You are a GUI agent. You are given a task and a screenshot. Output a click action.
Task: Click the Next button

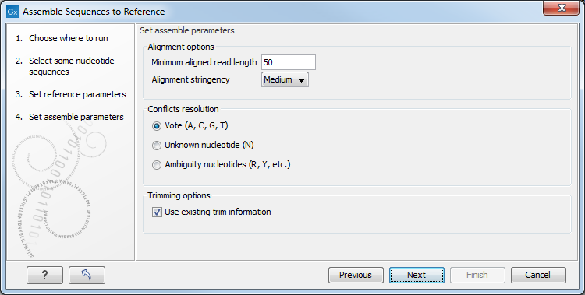417,275
